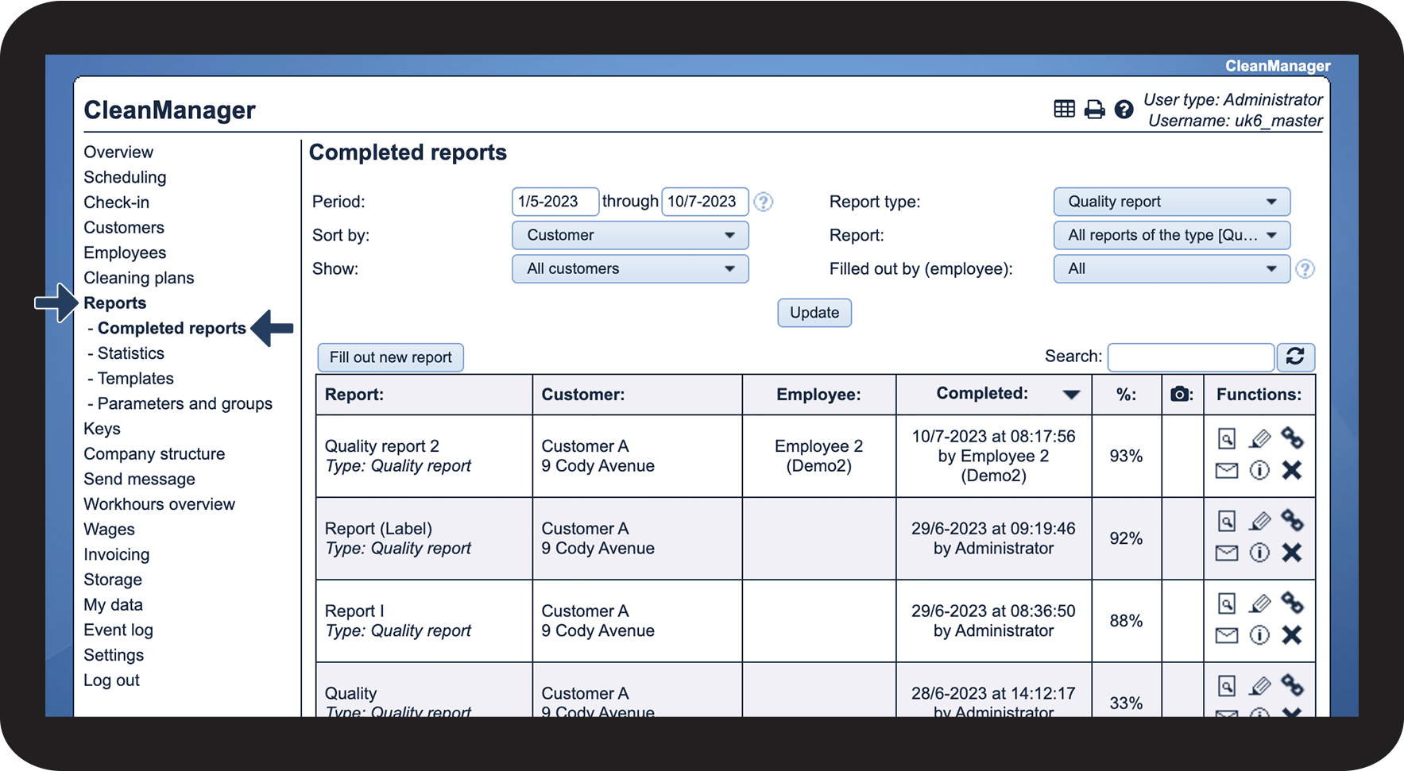Click the Search input field
The image size is (1404, 771).
pyautogui.click(x=1190, y=357)
